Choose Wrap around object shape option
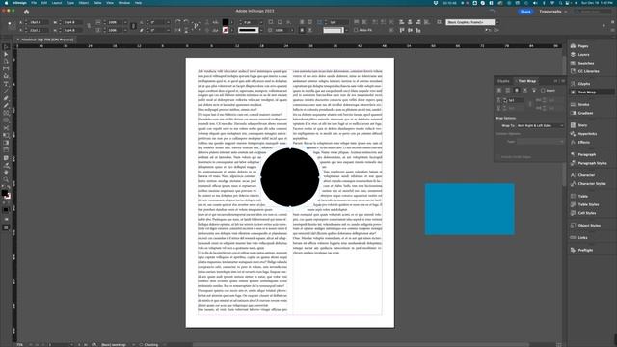Image resolution: width=617 pixels, height=347 pixels. coord(517,91)
